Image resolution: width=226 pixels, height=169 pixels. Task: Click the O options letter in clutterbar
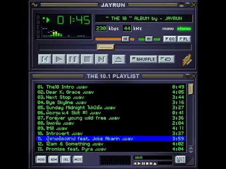[38, 17]
